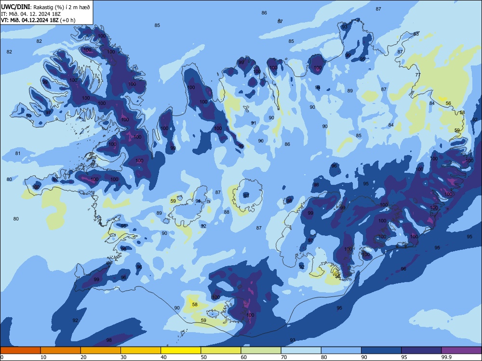Click the purple legend swatch above 99.9
The image size is (482, 361).
461,350
